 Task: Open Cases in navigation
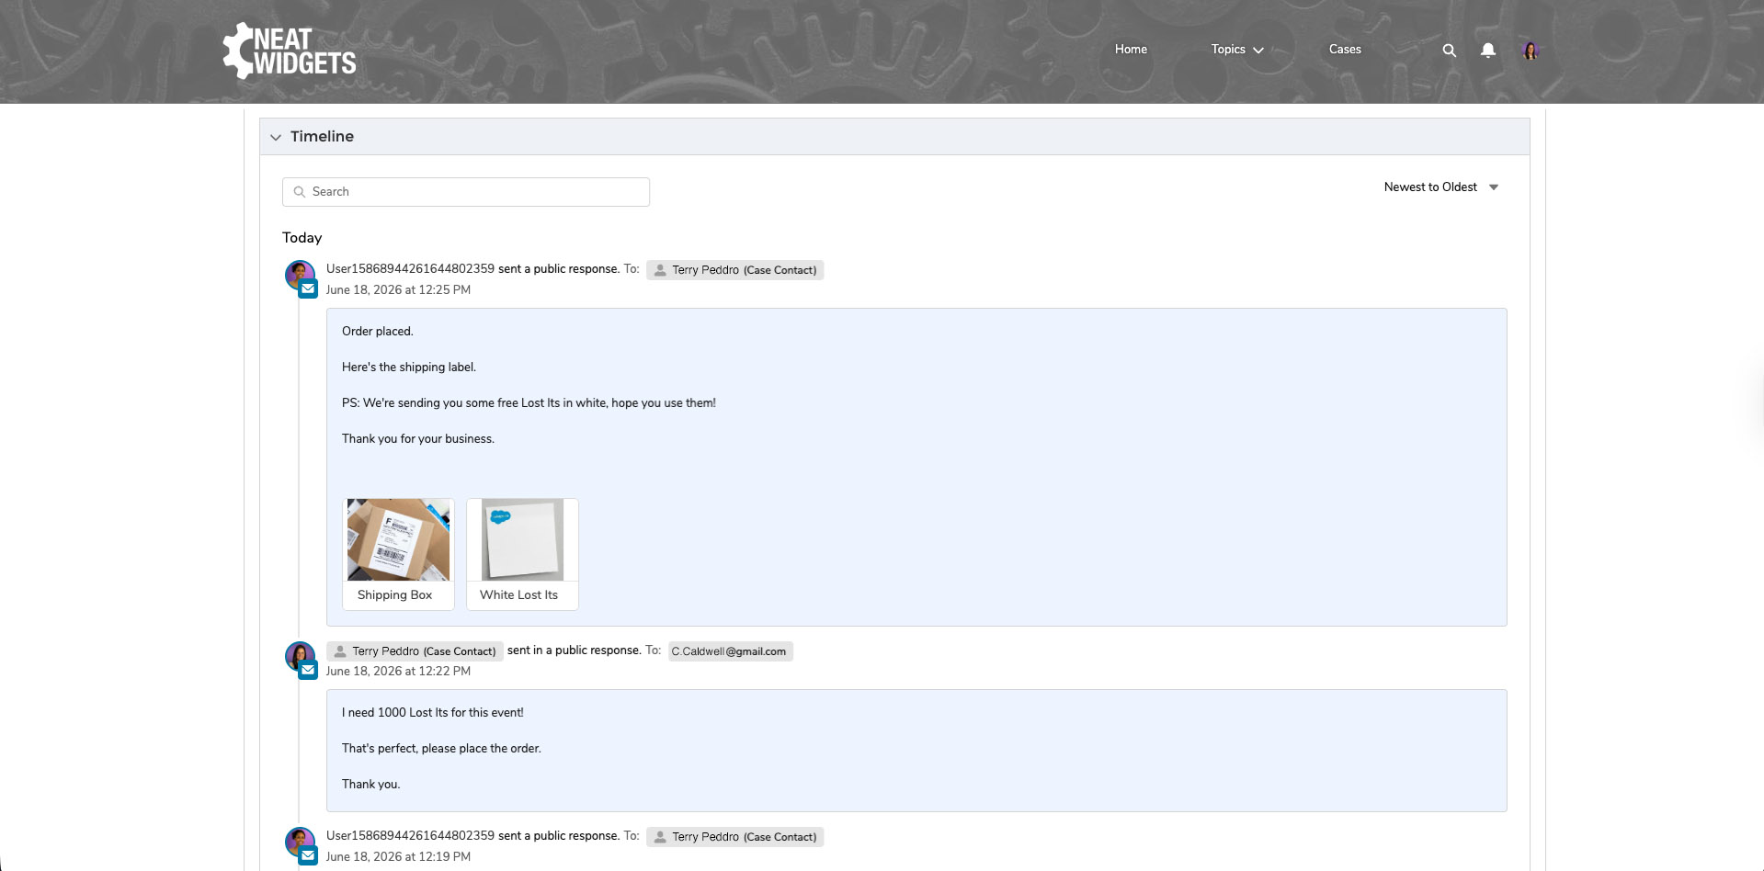click(1345, 50)
